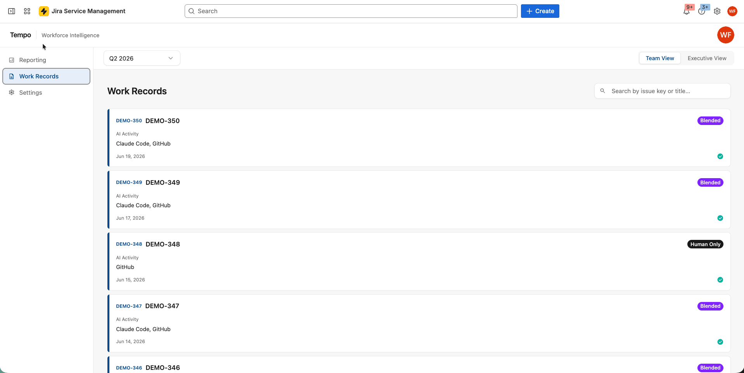Click the Tempo title
744x373 pixels.
(21, 35)
